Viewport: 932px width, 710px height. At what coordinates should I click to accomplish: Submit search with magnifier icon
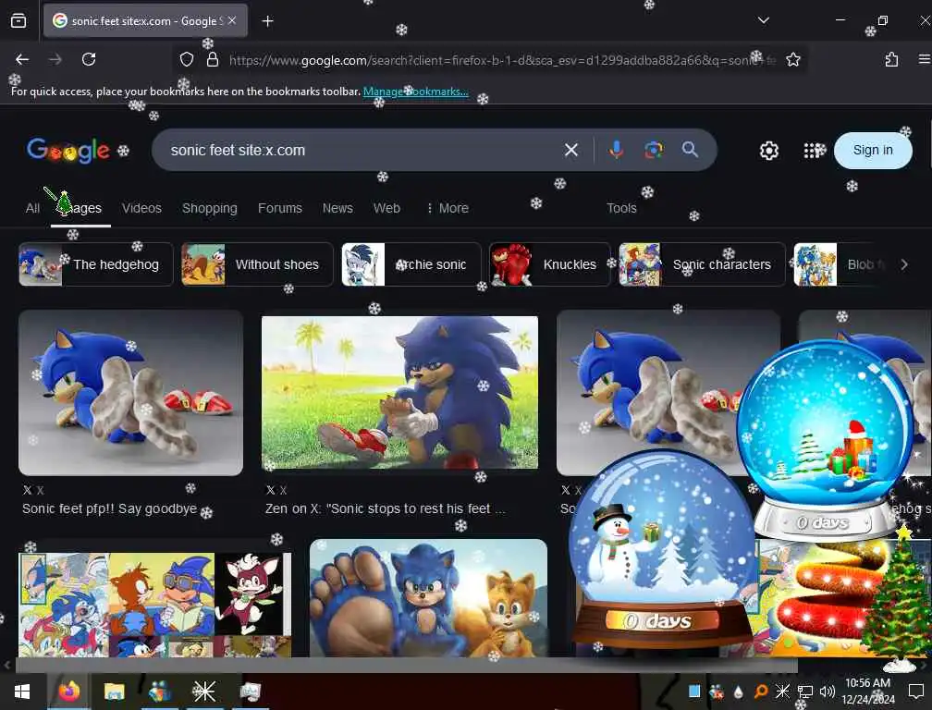coord(690,149)
